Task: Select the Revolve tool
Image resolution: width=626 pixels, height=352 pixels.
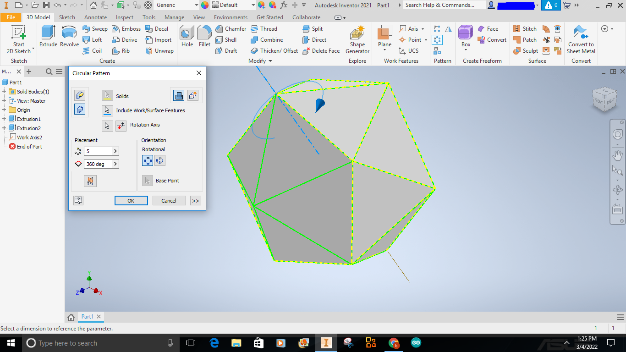Action: (69, 36)
